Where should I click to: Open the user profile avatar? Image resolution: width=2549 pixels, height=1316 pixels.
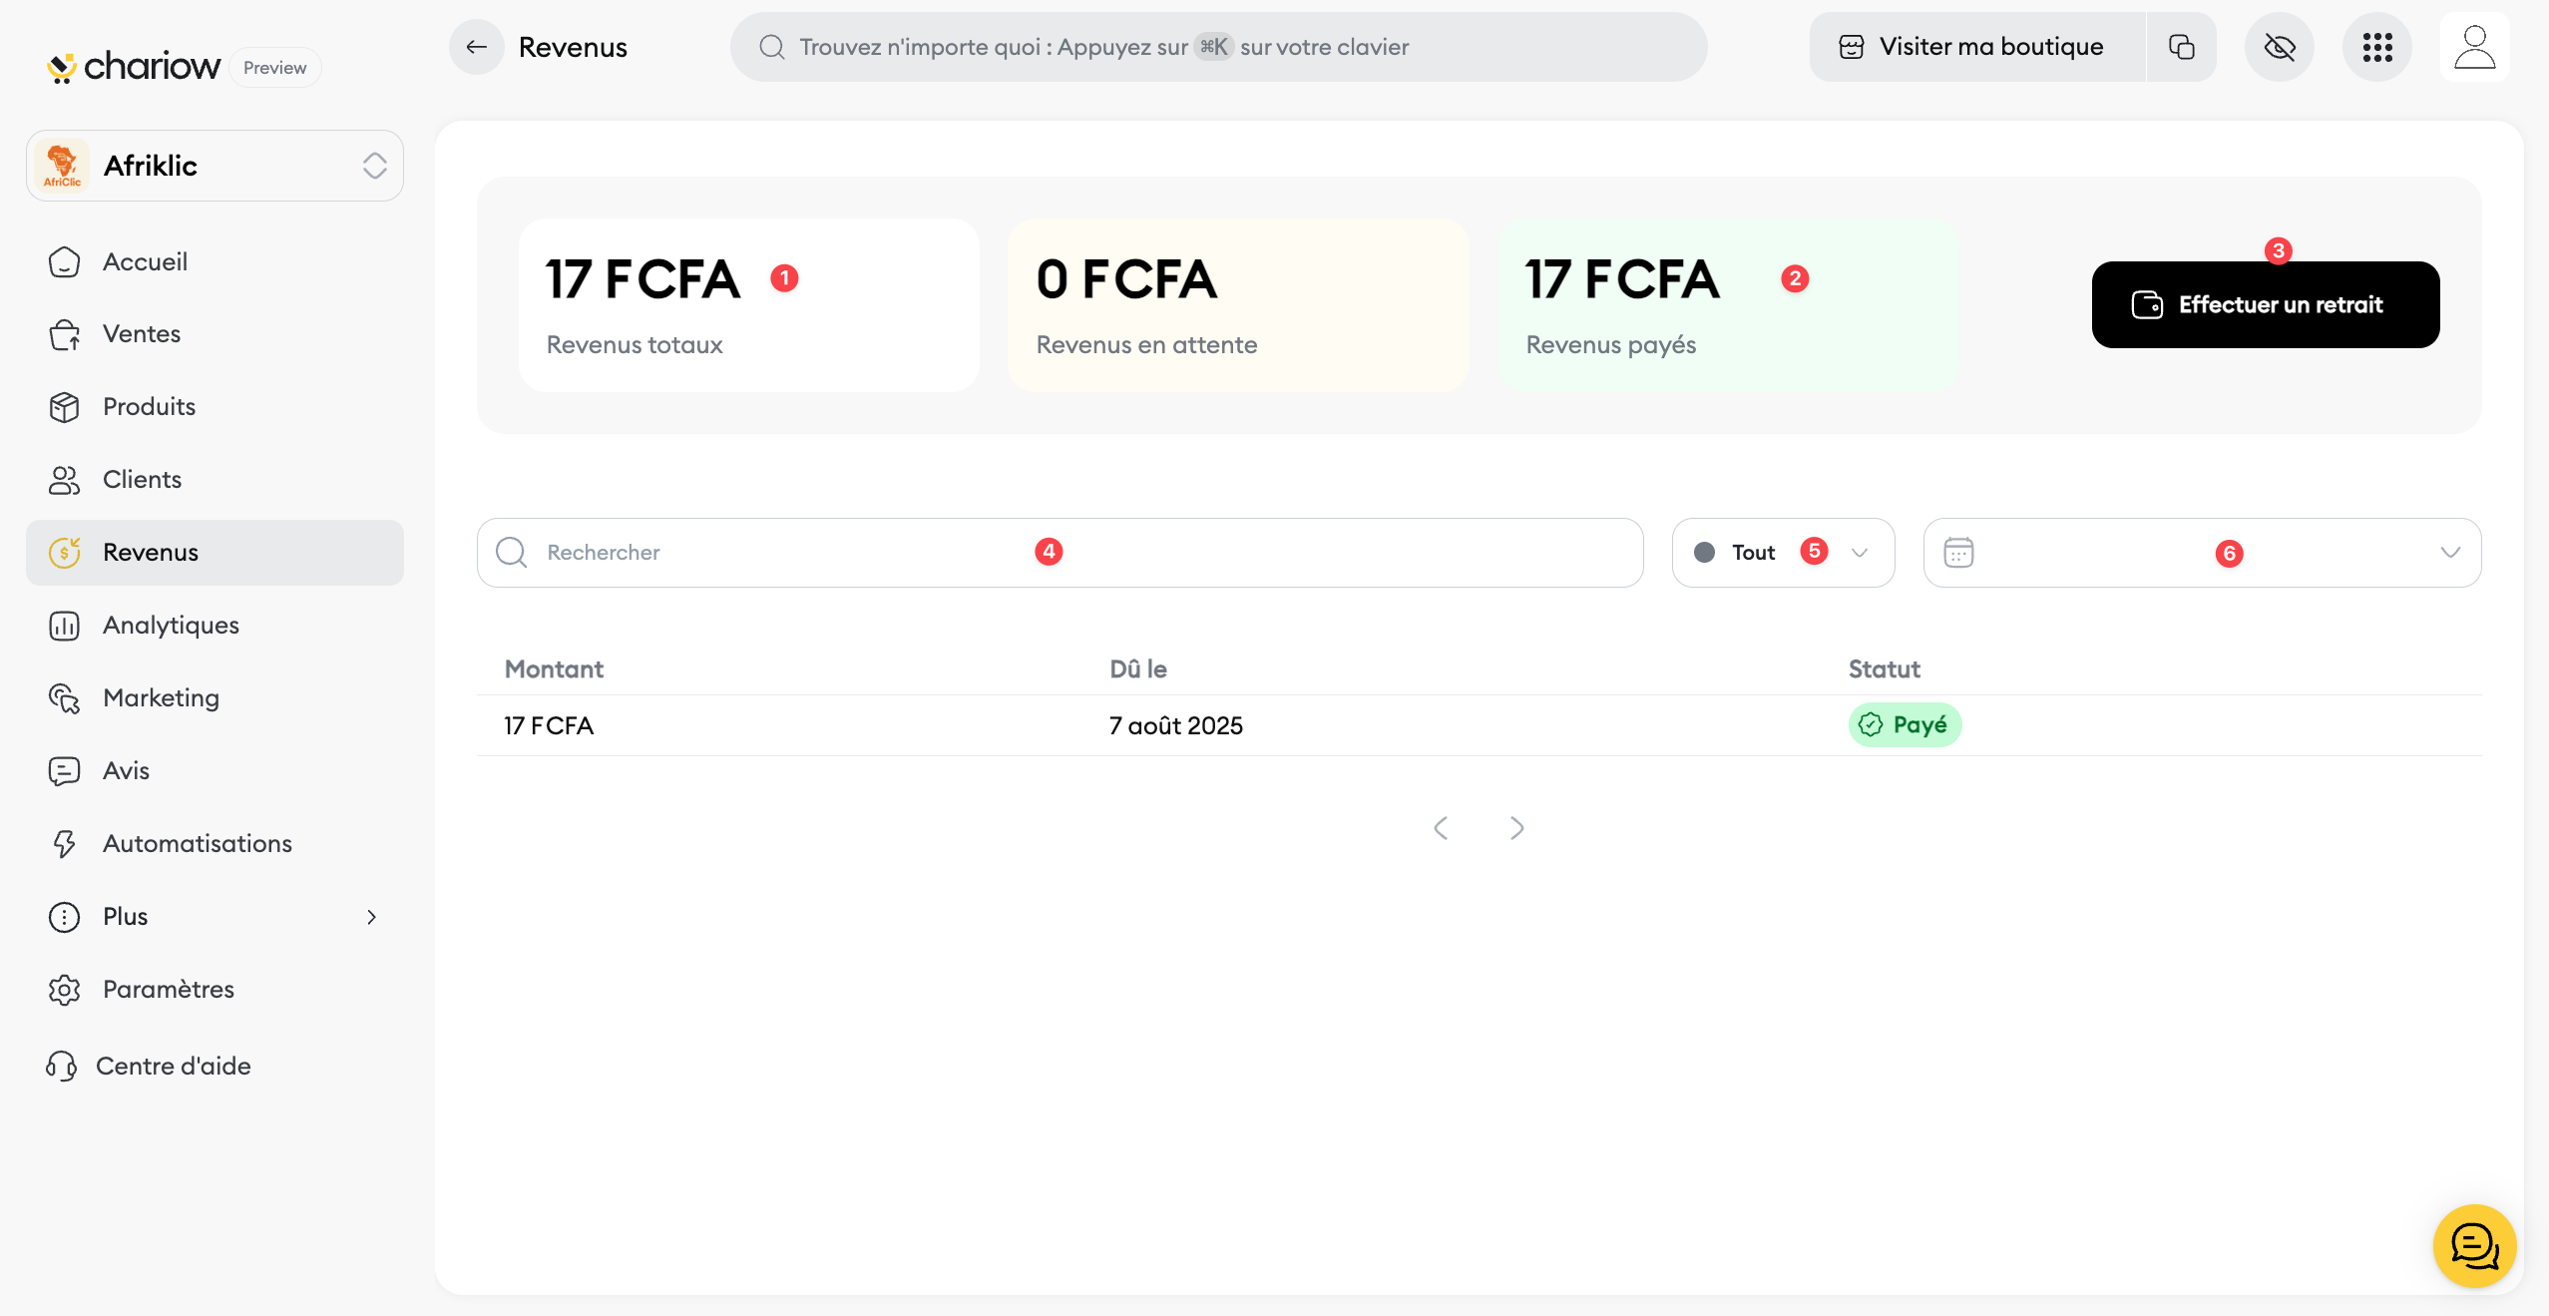click(2474, 47)
